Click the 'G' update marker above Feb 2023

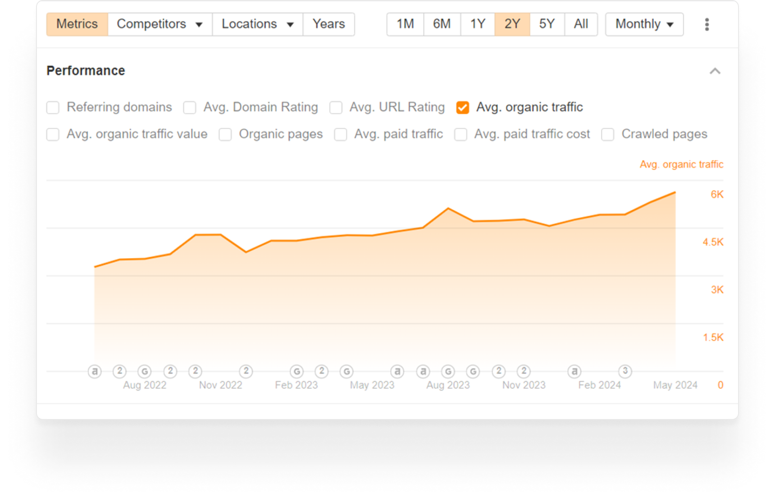click(x=296, y=372)
